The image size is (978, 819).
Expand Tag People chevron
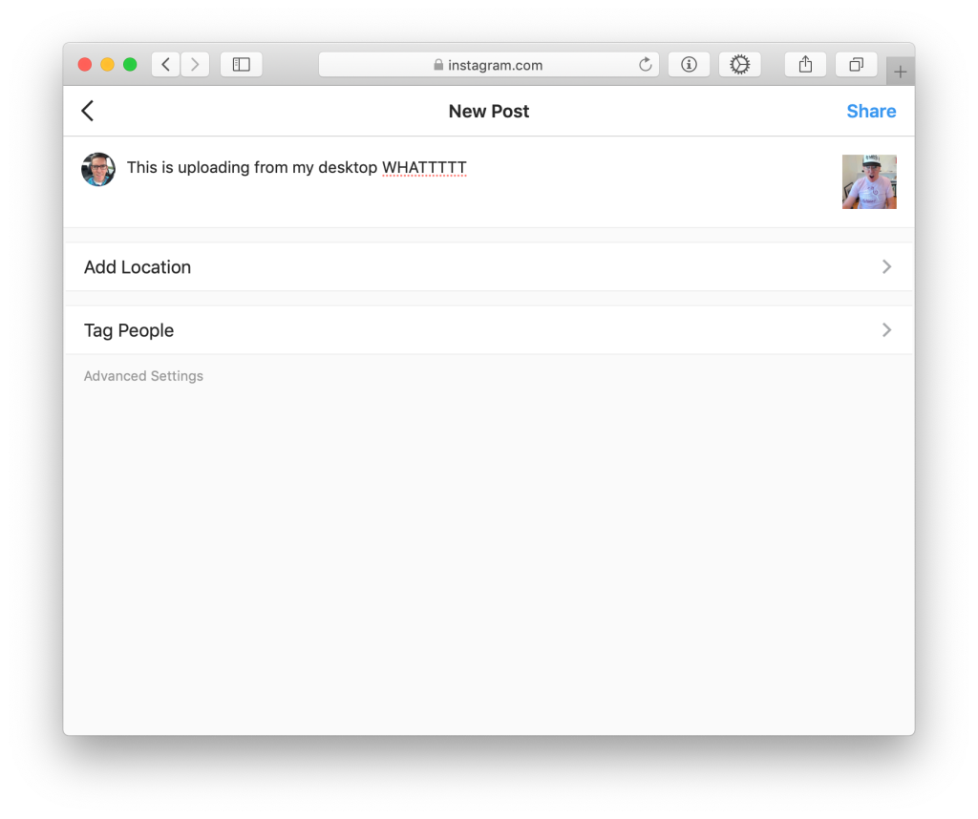(886, 329)
